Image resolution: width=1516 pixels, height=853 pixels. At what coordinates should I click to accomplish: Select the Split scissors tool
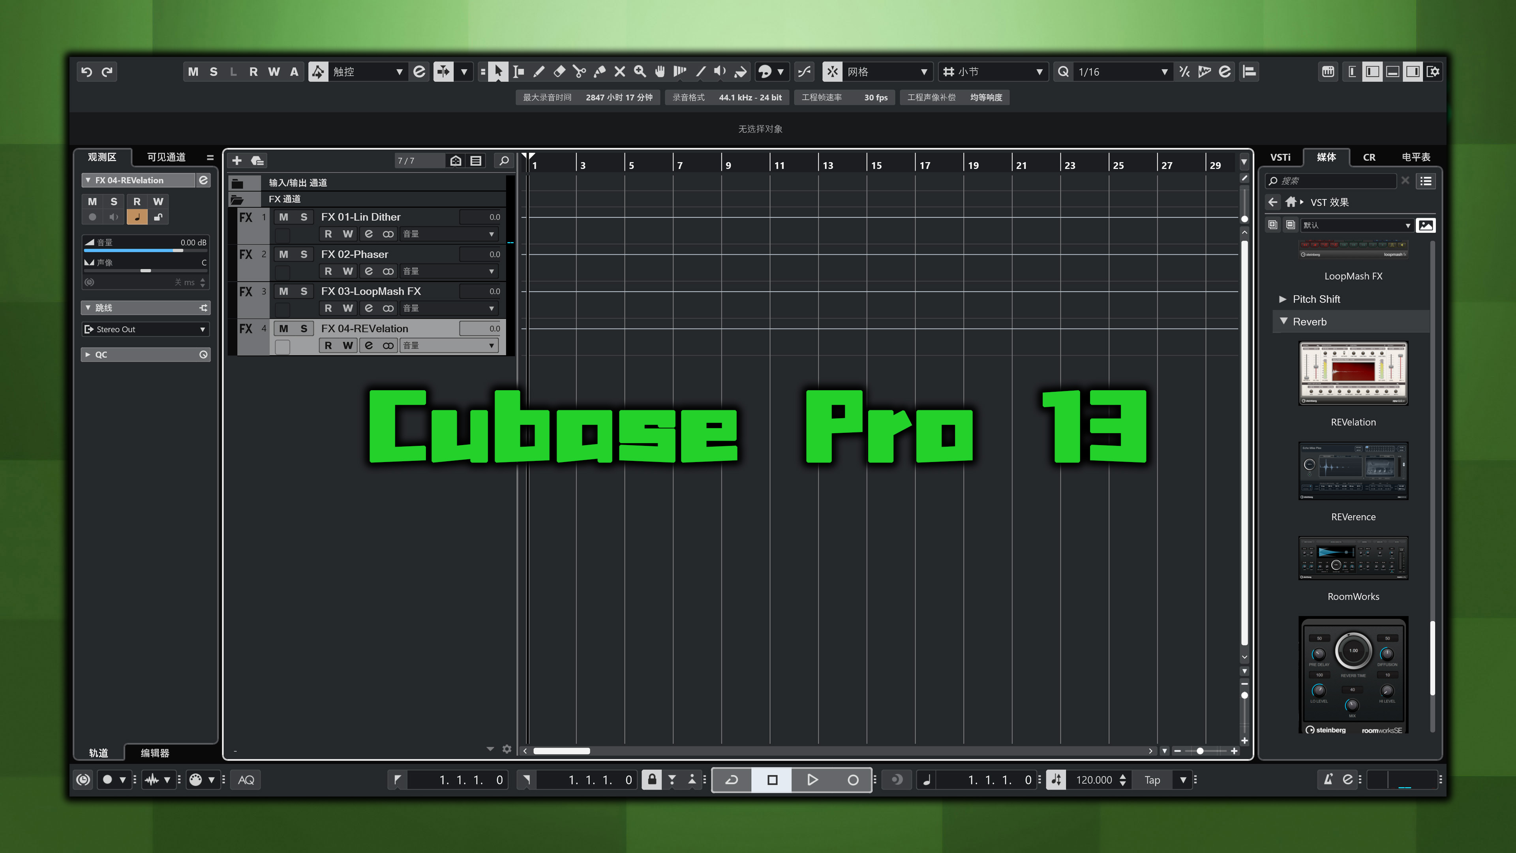pos(579,72)
